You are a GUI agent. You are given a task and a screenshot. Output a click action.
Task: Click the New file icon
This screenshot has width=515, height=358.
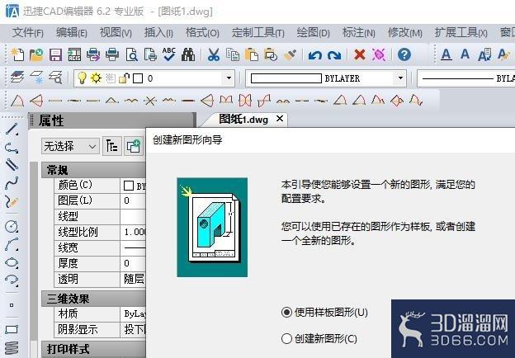click(17, 54)
